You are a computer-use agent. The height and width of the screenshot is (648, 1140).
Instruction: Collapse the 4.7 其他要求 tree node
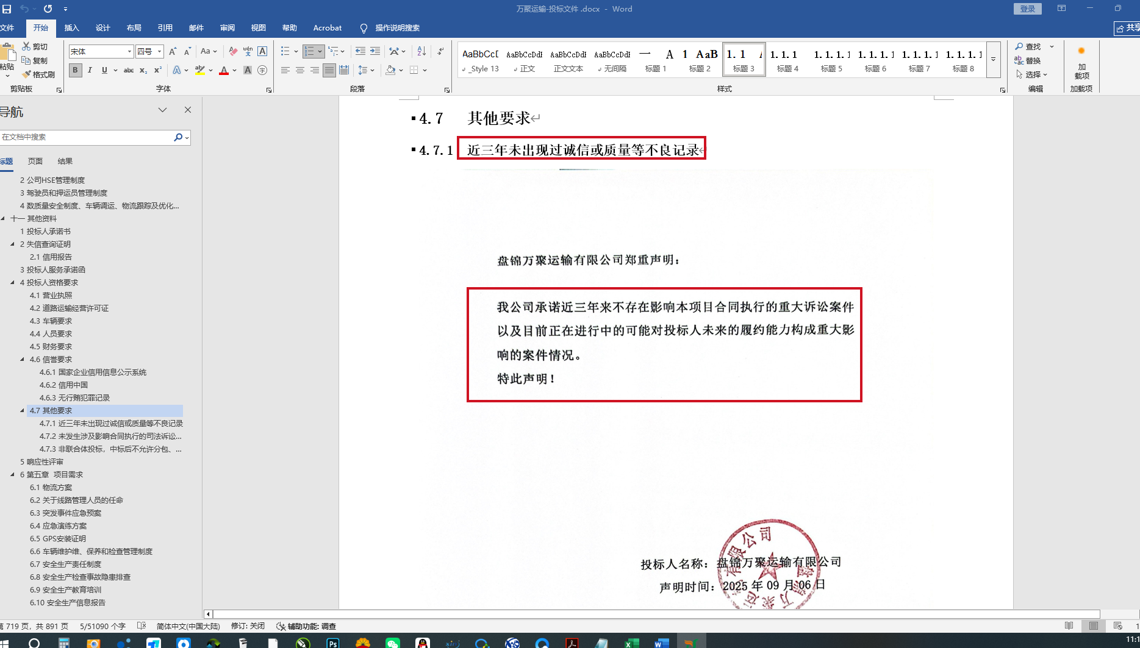(23, 411)
